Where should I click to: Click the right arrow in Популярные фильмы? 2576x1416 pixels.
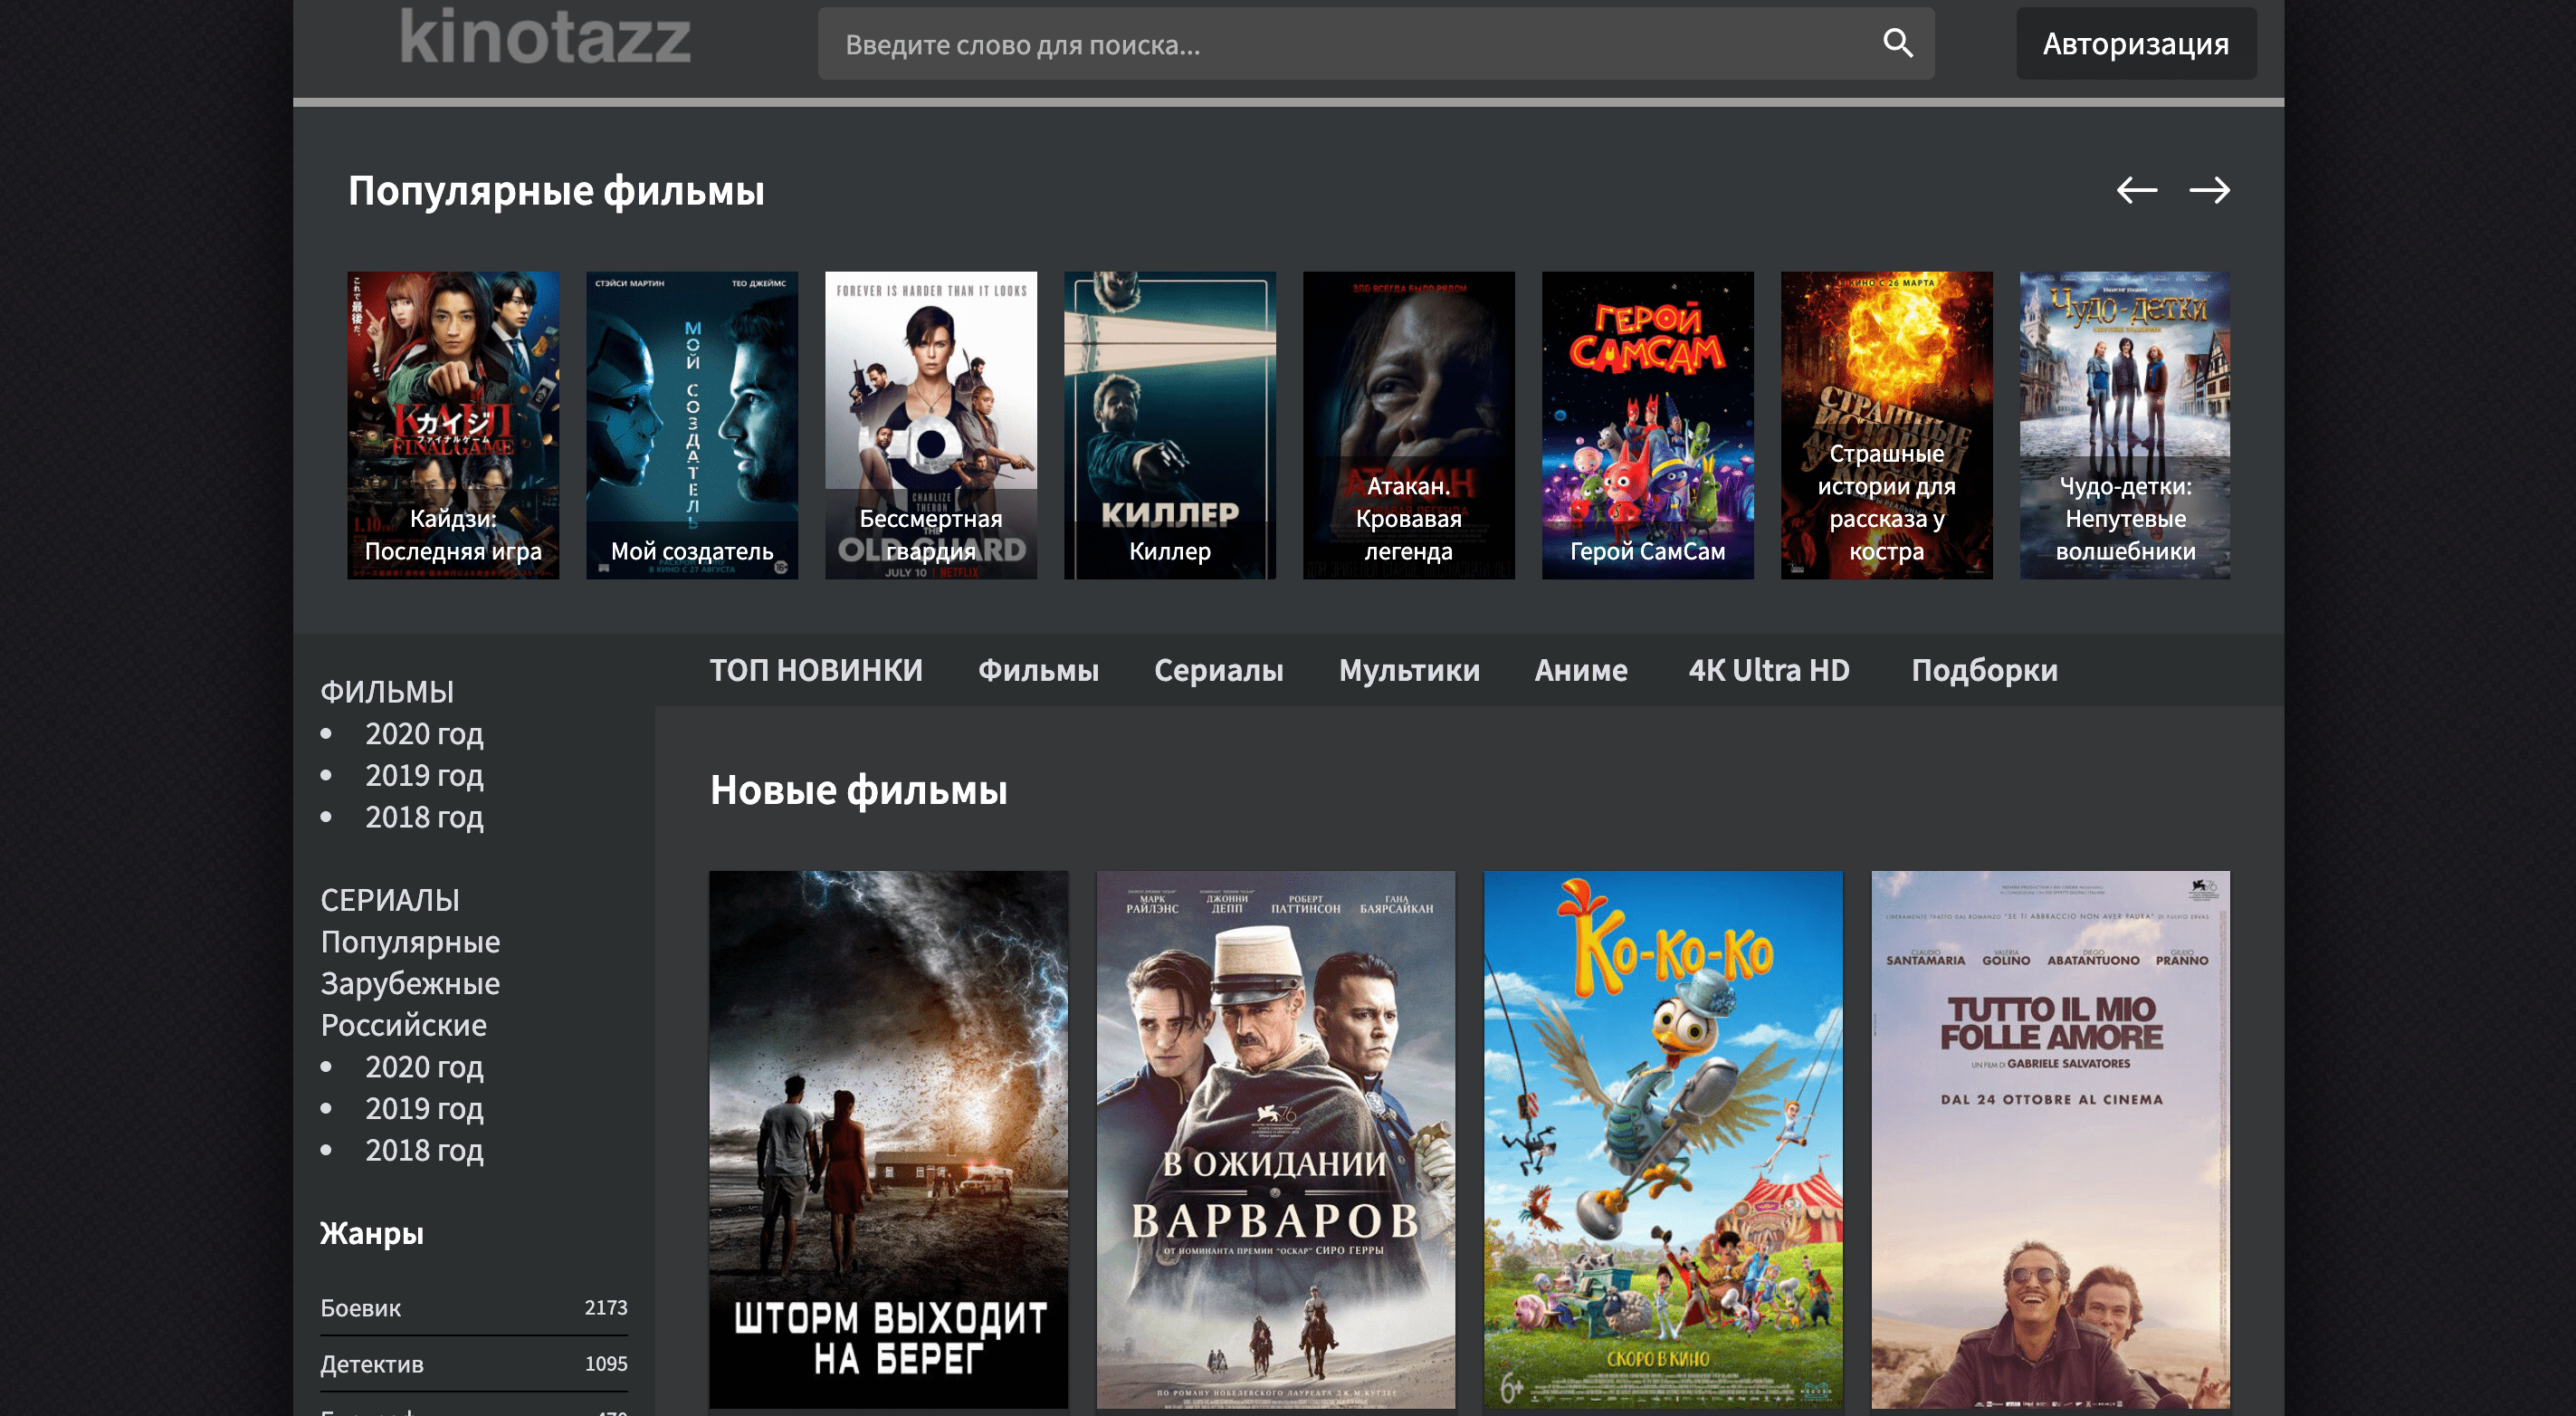[2209, 190]
